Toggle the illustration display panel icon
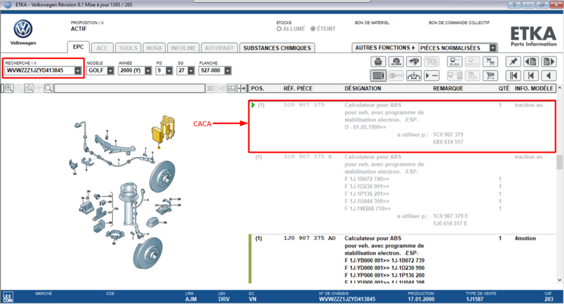Screen dimensions: 564x304 pos(378,75)
